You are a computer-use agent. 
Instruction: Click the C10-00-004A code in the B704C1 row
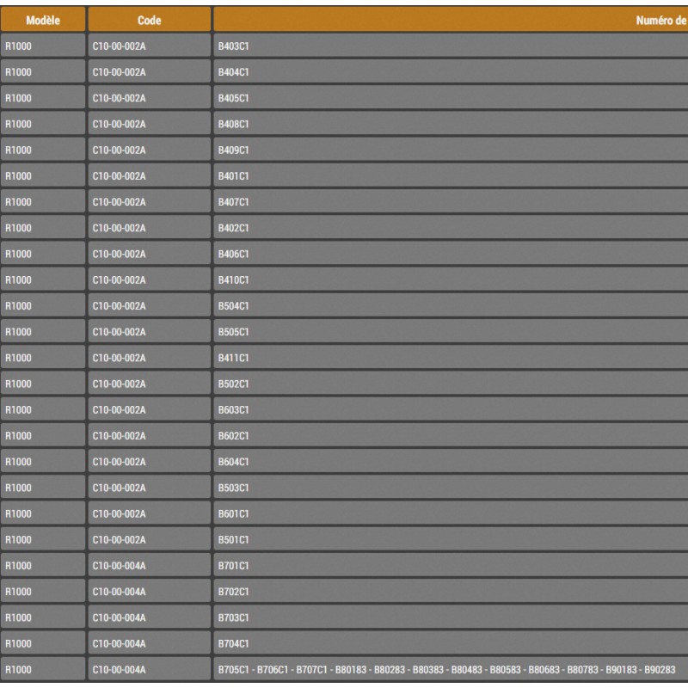(x=149, y=642)
